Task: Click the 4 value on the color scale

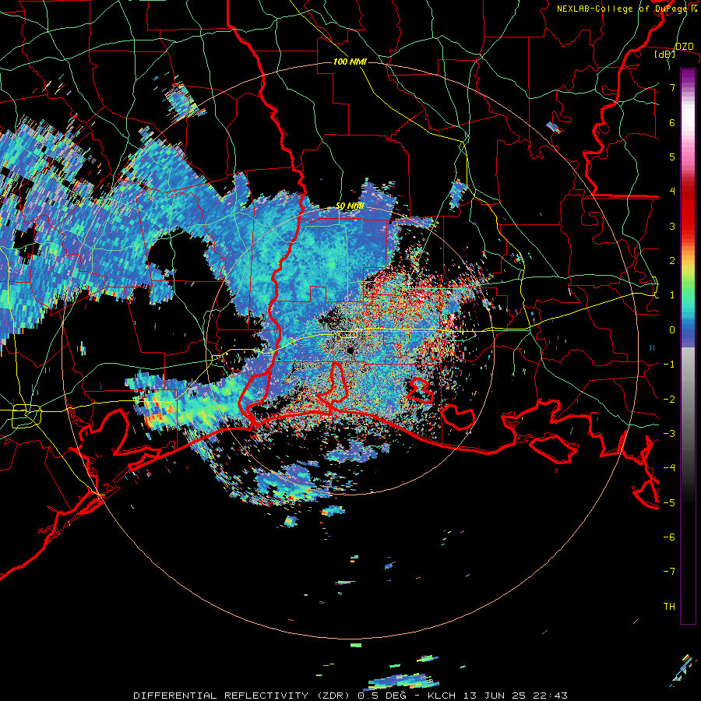Action: (672, 192)
